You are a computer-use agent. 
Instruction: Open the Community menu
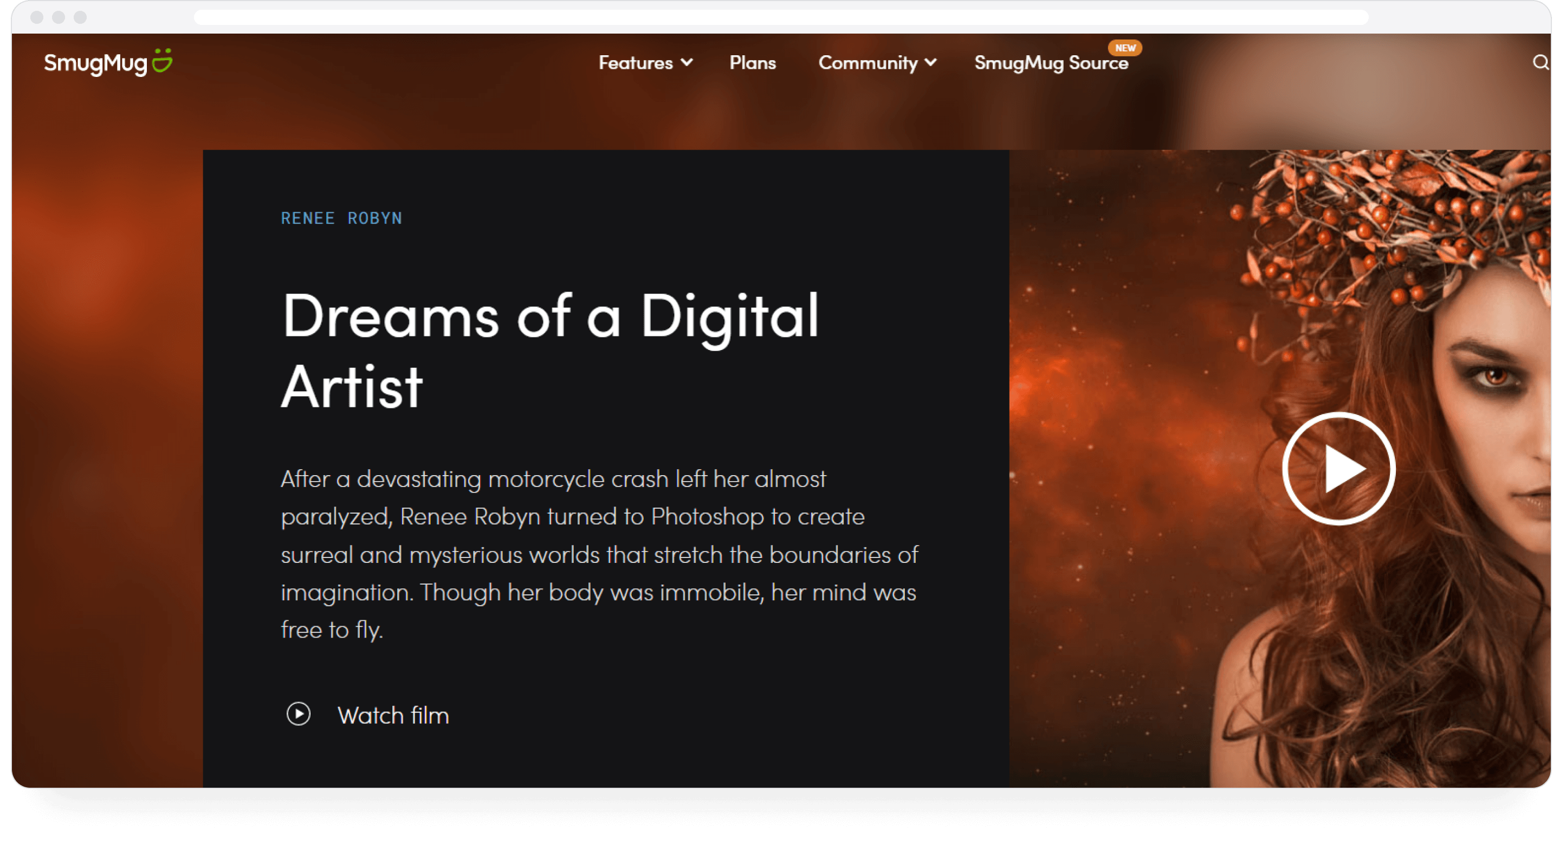point(868,63)
